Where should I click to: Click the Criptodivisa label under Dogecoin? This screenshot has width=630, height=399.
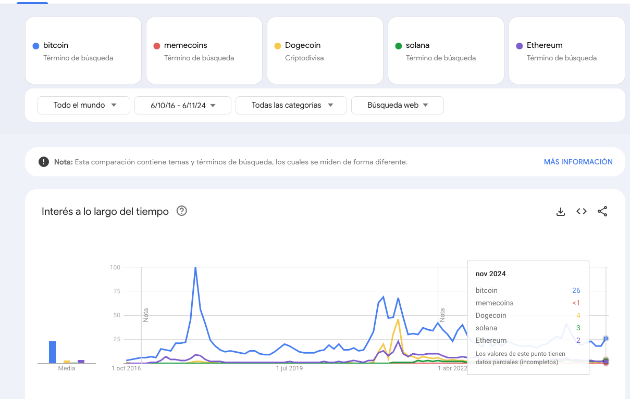(x=304, y=58)
